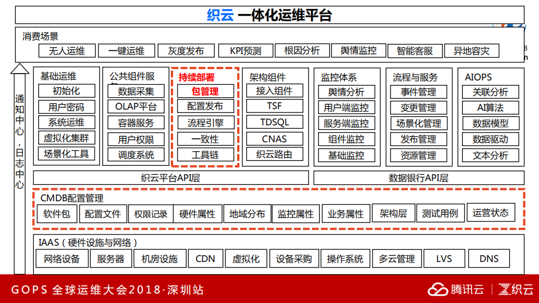Viewport: 539px width, 303px height.
Task: Select the 接入组件 box
Action: [x=274, y=91]
